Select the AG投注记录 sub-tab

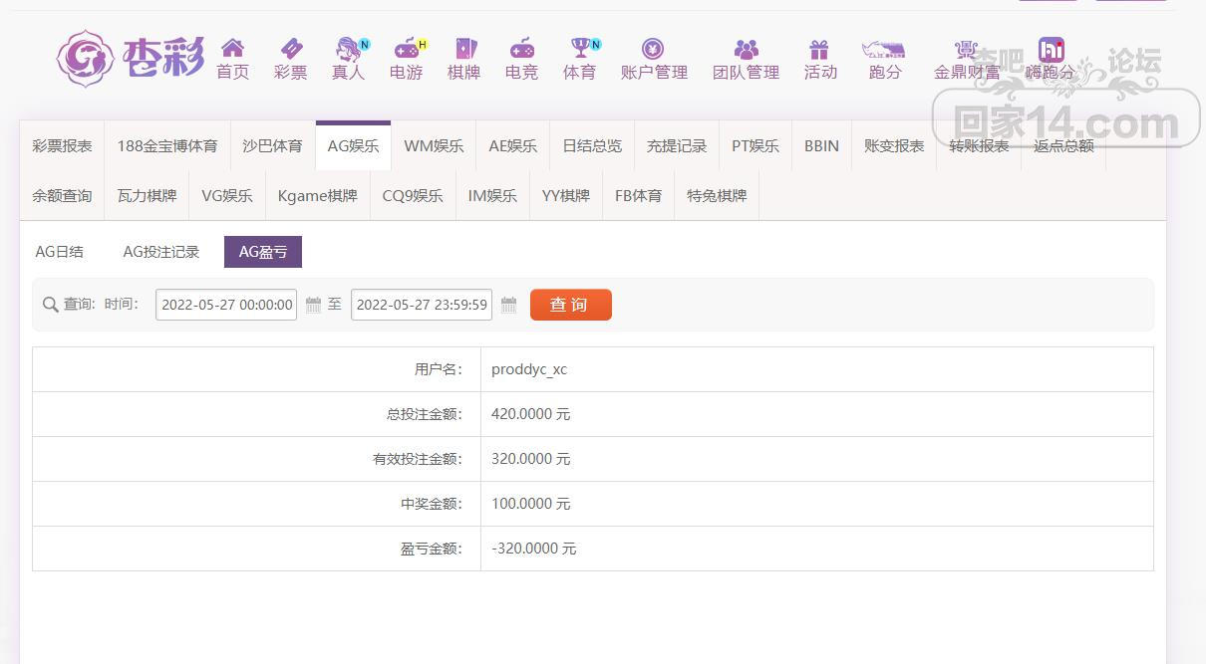pyautogui.click(x=161, y=252)
